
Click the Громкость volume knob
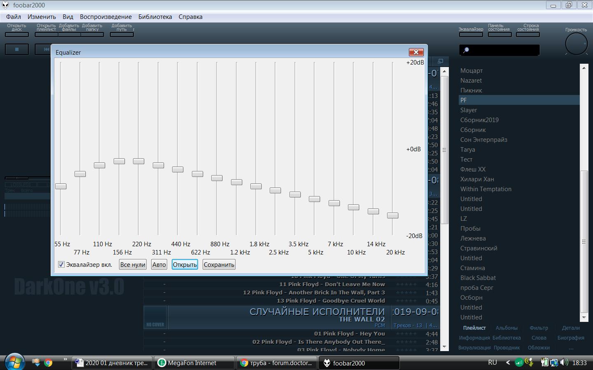576,44
